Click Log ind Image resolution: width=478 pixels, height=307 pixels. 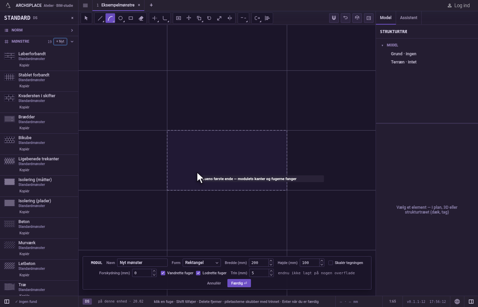coord(459,5)
